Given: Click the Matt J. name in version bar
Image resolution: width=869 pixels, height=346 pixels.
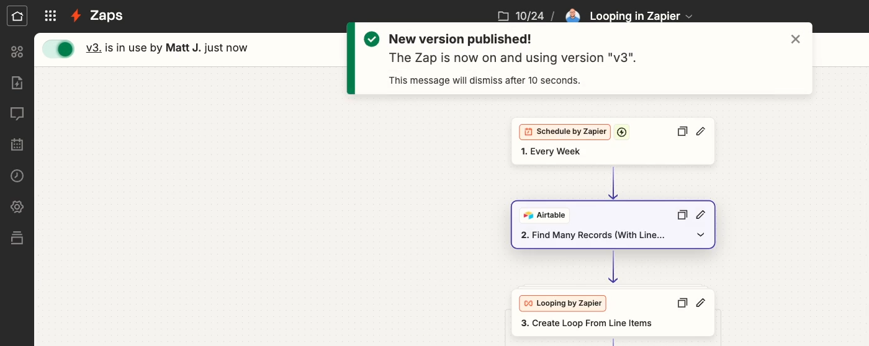Looking at the screenshot, I should [183, 48].
